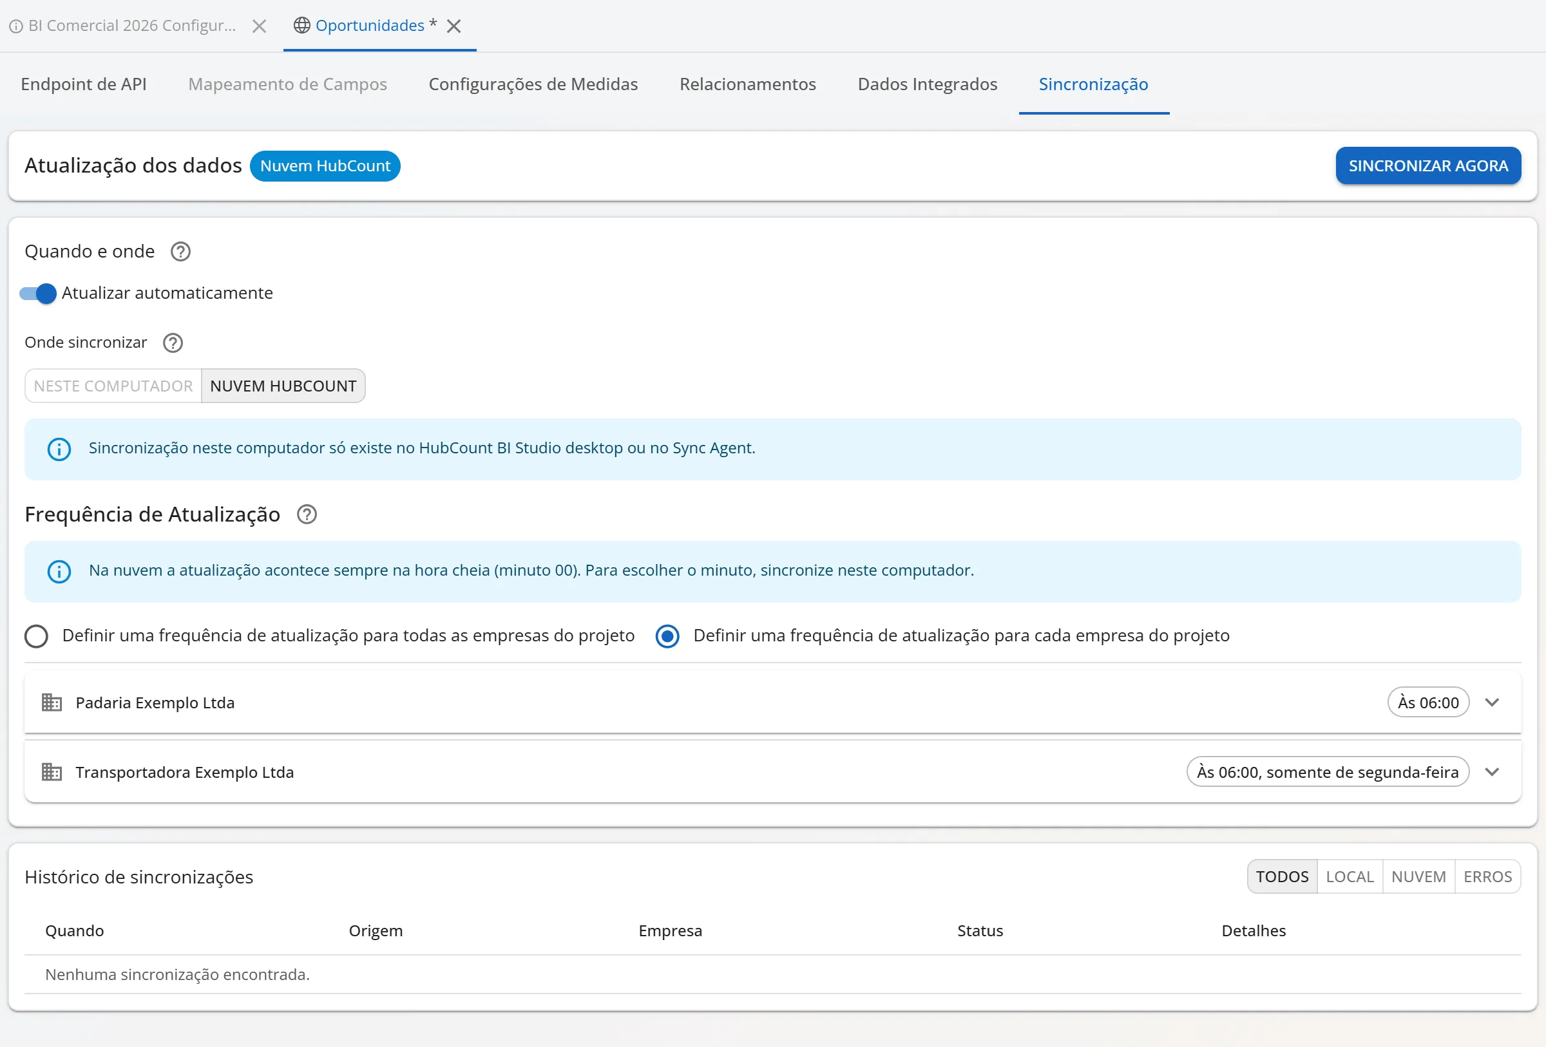Close the BI Comercial 2026 Configur... tab
Image resolution: width=1546 pixels, height=1047 pixels.
tap(260, 26)
